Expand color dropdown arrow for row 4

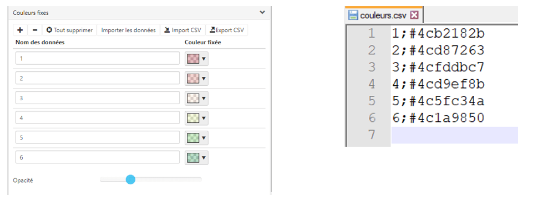[x=204, y=118]
